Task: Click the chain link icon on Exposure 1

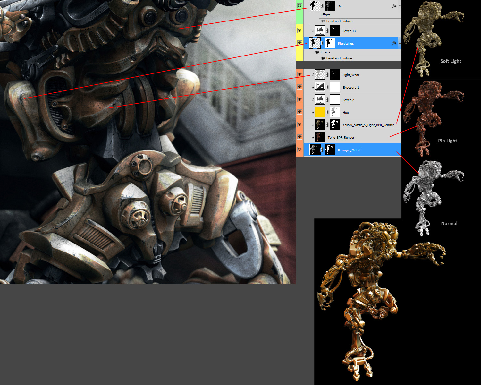Action: (x=327, y=87)
